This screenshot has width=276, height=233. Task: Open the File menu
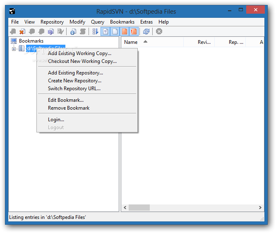[15, 22]
